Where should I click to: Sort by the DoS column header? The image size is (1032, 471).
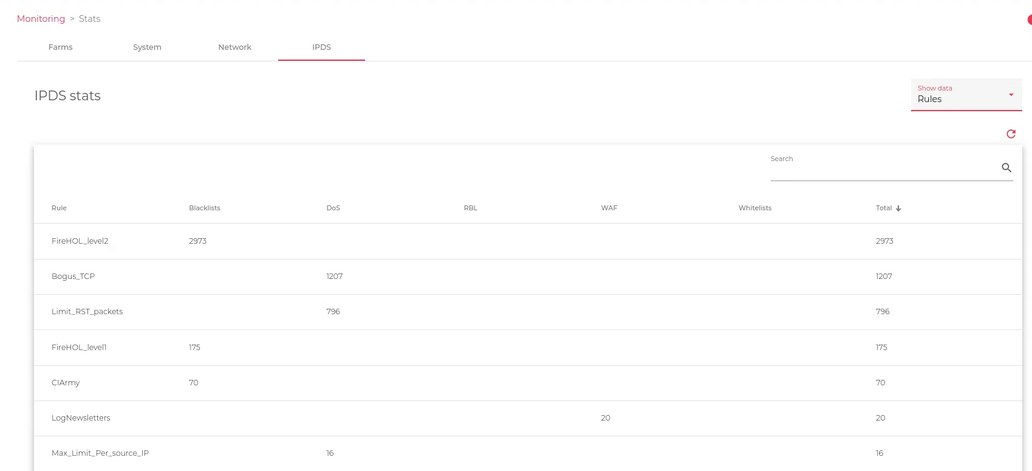point(333,208)
